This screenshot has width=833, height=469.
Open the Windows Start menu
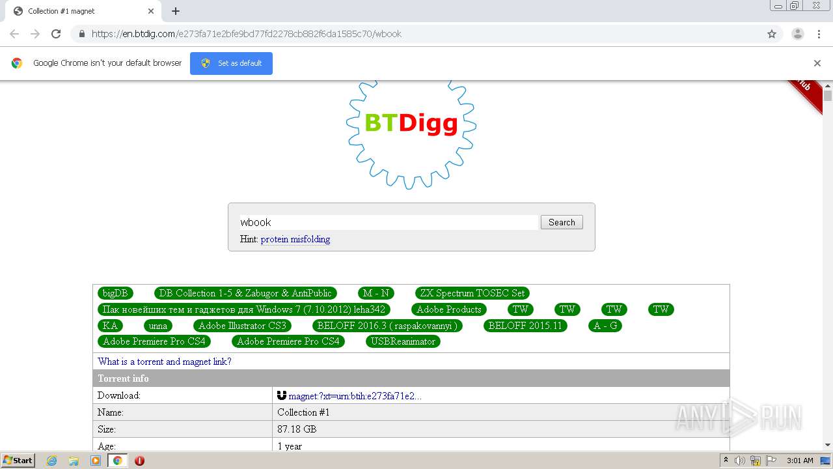click(x=18, y=460)
